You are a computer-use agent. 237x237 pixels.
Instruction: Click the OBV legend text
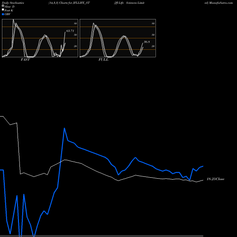(8, 14)
